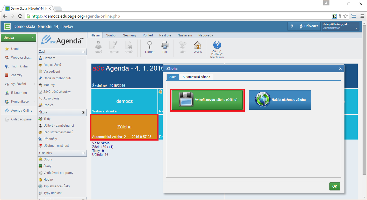
Task: Open Školy sidebar item
Action: [47, 166]
